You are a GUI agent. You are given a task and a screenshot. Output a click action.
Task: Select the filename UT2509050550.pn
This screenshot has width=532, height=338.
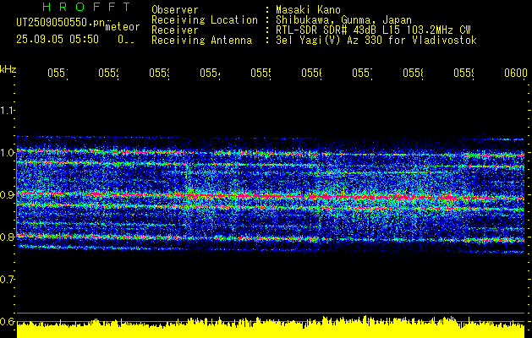click(61, 22)
